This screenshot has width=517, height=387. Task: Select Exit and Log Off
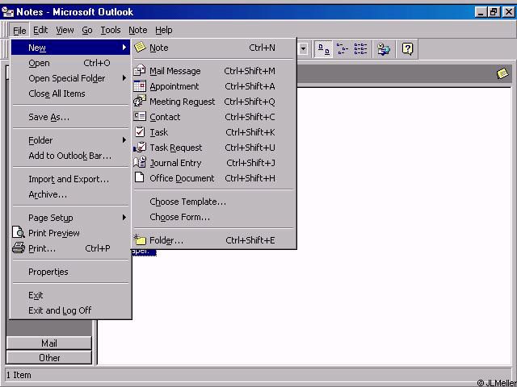[x=70, y=310]
